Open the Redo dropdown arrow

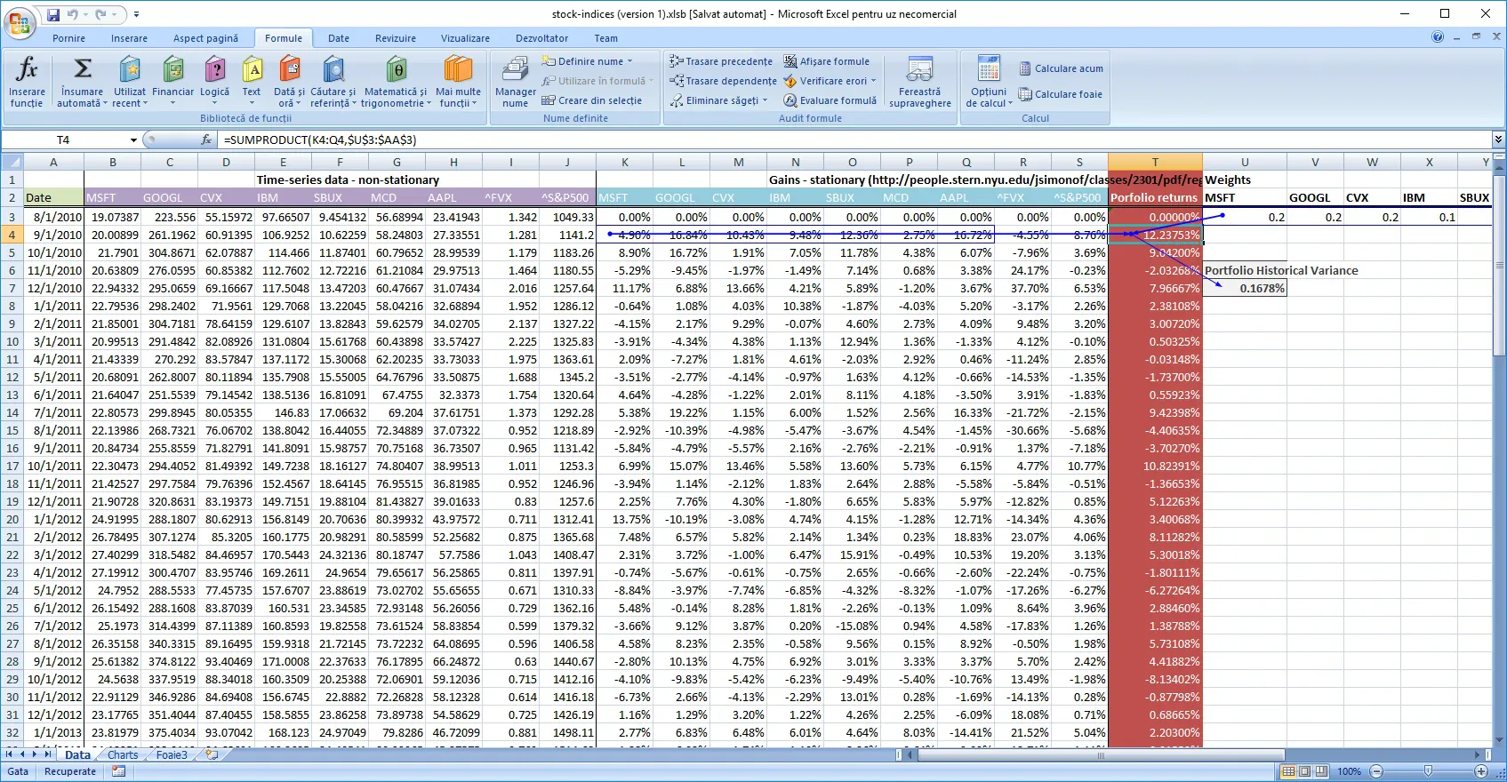click(x=115, y=14)
